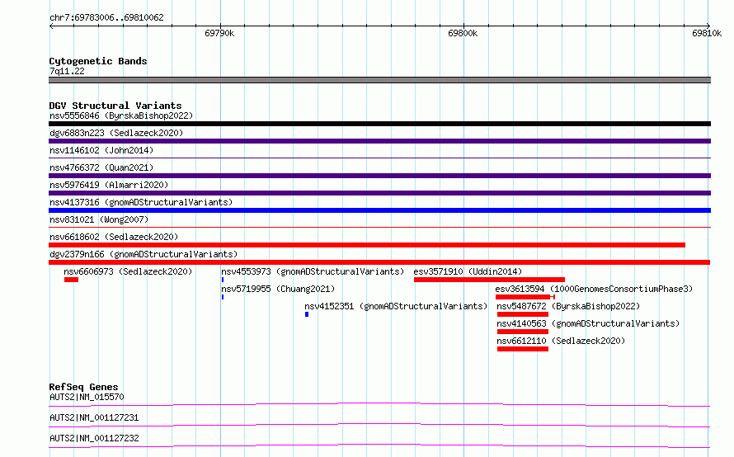Select the tiny blue nsv5719955 marker
Viewport: 734px width, 457px height.
pyautogui.click(x=223, y=297)
